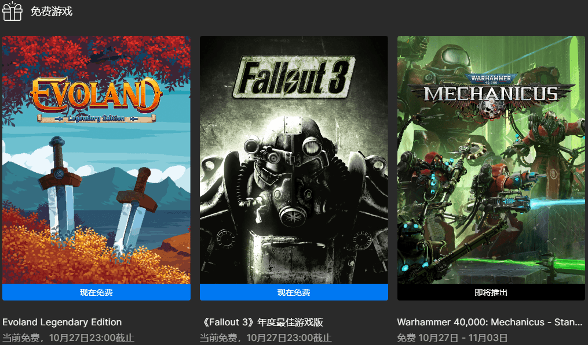Click the 免费游戏 section heading
The width and height of the screenshot is (588, 345).
pos(52,12)
